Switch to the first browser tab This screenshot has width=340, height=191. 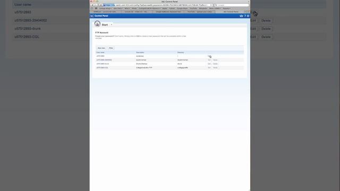point(105,12)
